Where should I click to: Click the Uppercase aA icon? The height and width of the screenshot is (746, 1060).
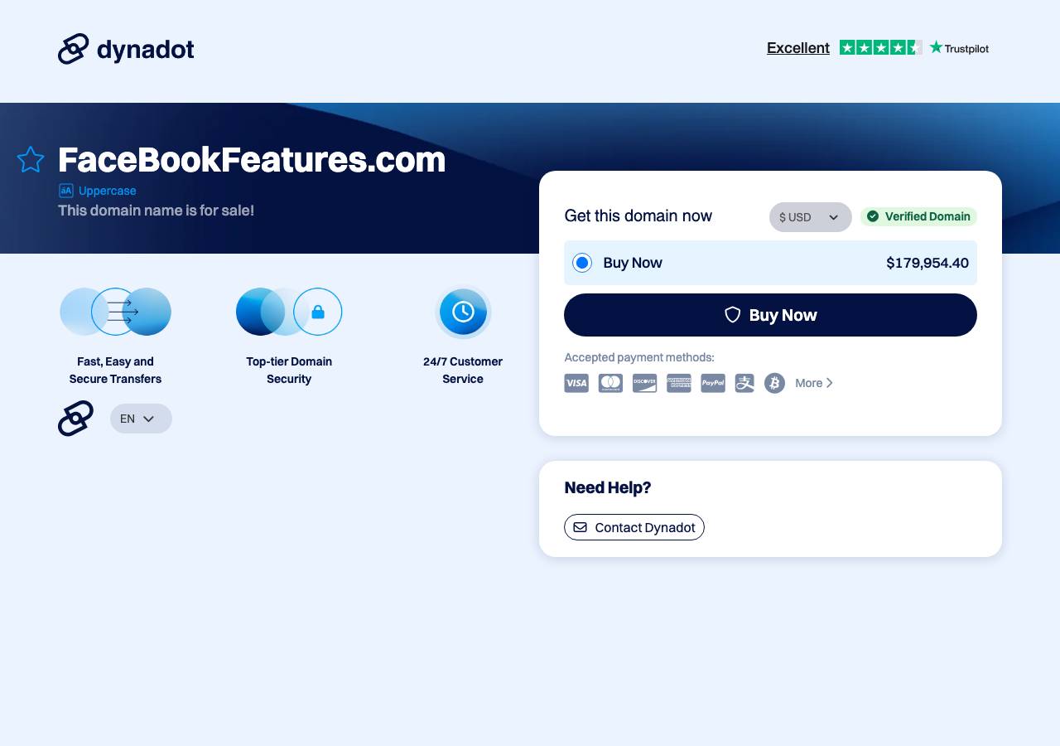pyautogui.click(x=66, y=191)
